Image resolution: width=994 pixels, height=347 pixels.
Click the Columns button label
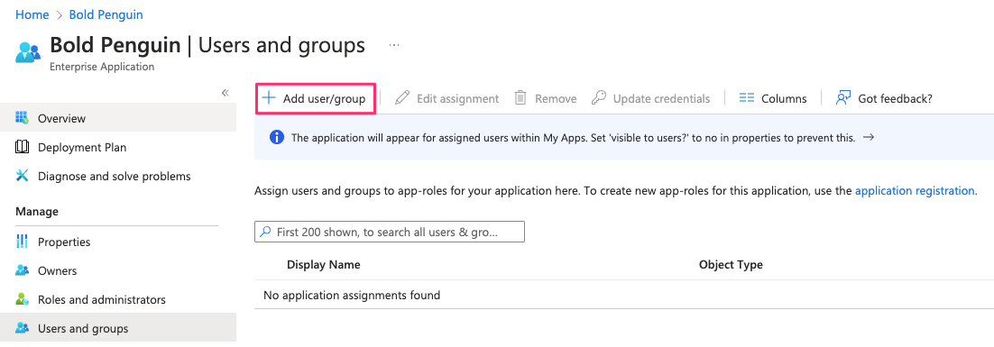coord(784,99)
